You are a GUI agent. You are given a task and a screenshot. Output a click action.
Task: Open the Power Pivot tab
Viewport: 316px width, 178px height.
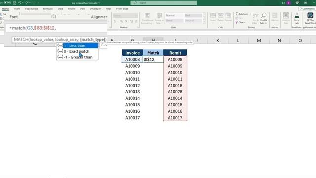point(122,9)
